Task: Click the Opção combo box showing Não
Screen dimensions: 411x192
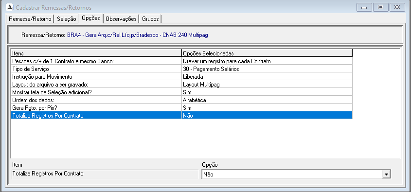Action: pos(296,174)
